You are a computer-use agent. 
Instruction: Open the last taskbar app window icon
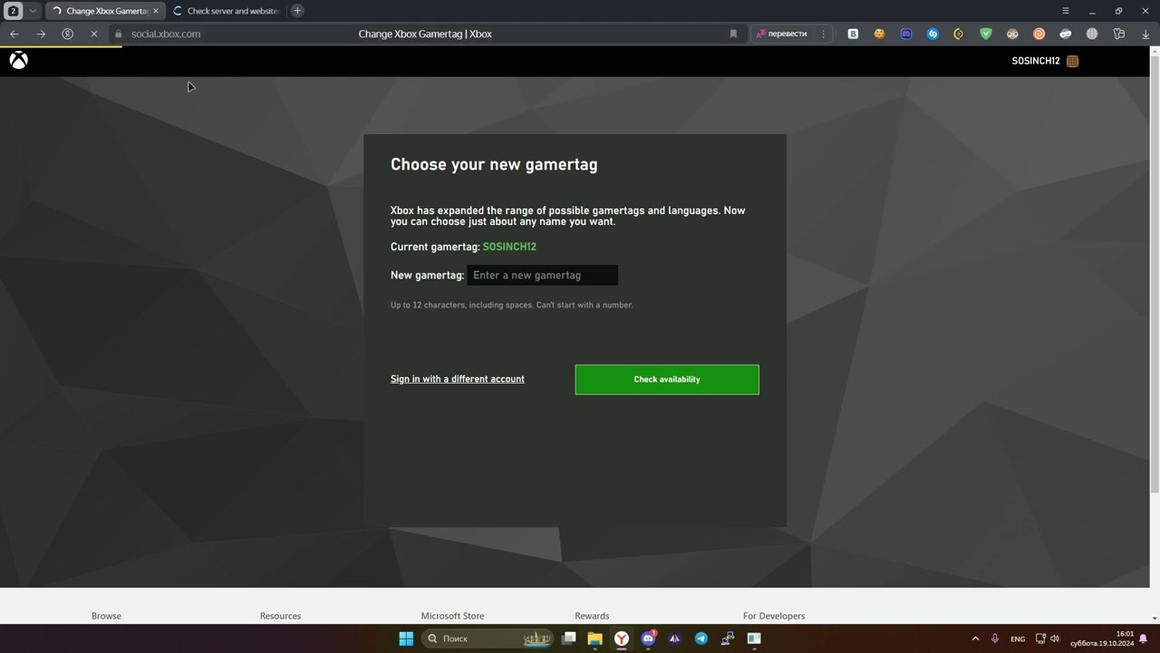(x=753, y=638)
